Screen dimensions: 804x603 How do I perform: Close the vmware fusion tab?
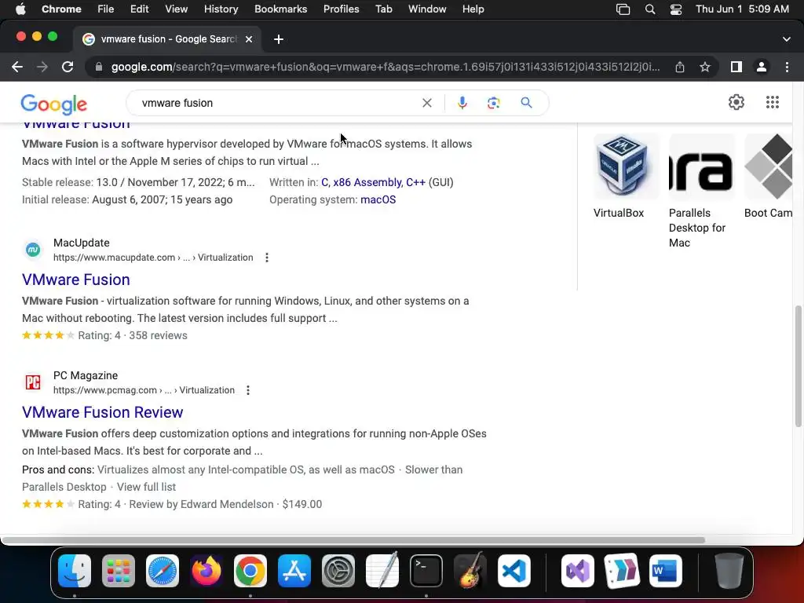coord(249,39)
